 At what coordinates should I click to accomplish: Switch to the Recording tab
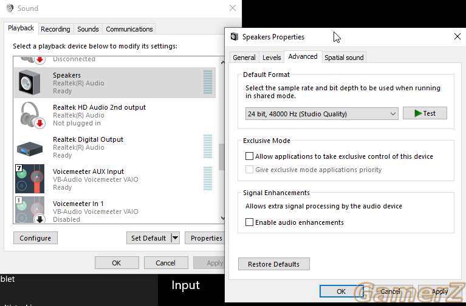pyautogui.click(x=55, y=29)
